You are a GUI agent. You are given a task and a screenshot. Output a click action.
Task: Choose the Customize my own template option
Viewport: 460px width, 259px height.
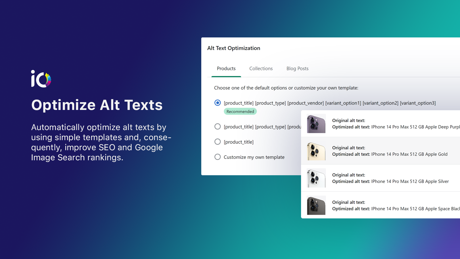[217, 157]
